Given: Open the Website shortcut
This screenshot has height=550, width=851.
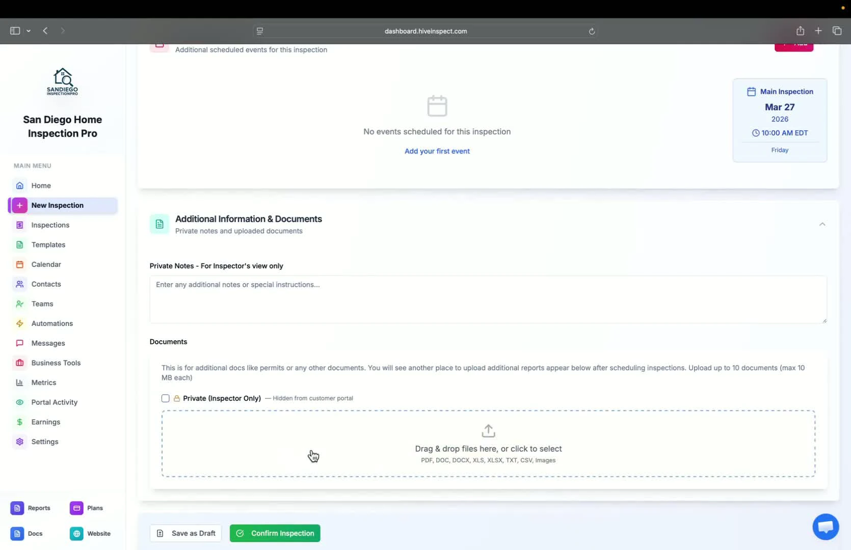Looking at the screenshot, I should tap(91, 534).
